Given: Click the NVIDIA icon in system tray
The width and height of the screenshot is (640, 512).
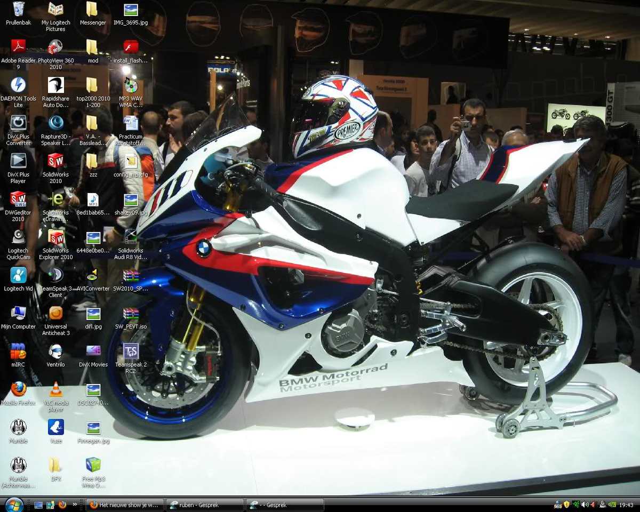Looking at the screenshot, I should pos(612,505).
